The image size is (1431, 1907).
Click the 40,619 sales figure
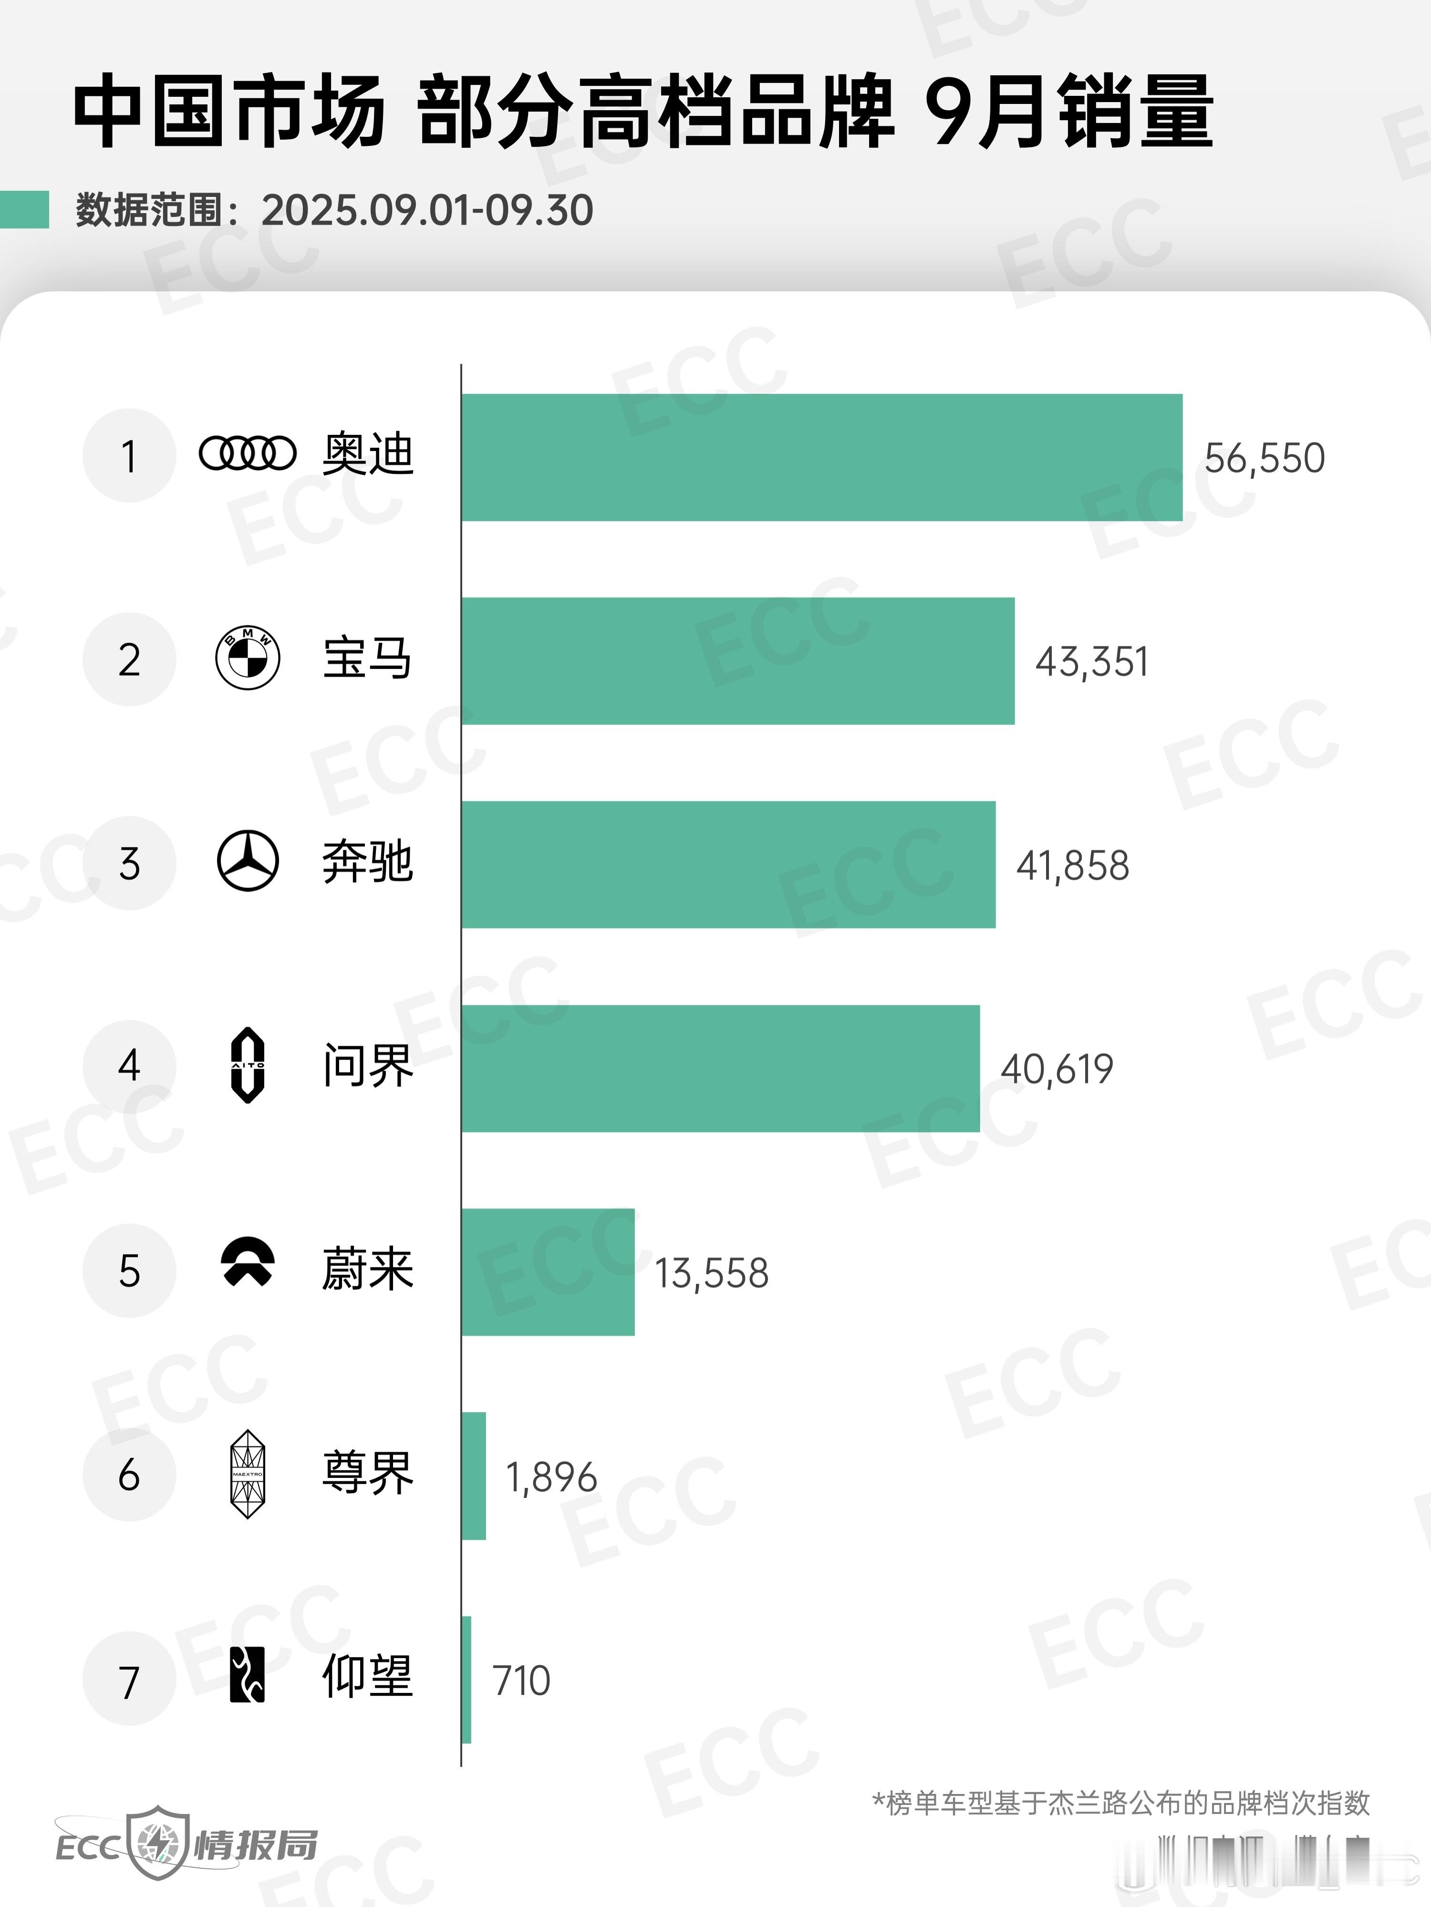click(1057, 1069)
